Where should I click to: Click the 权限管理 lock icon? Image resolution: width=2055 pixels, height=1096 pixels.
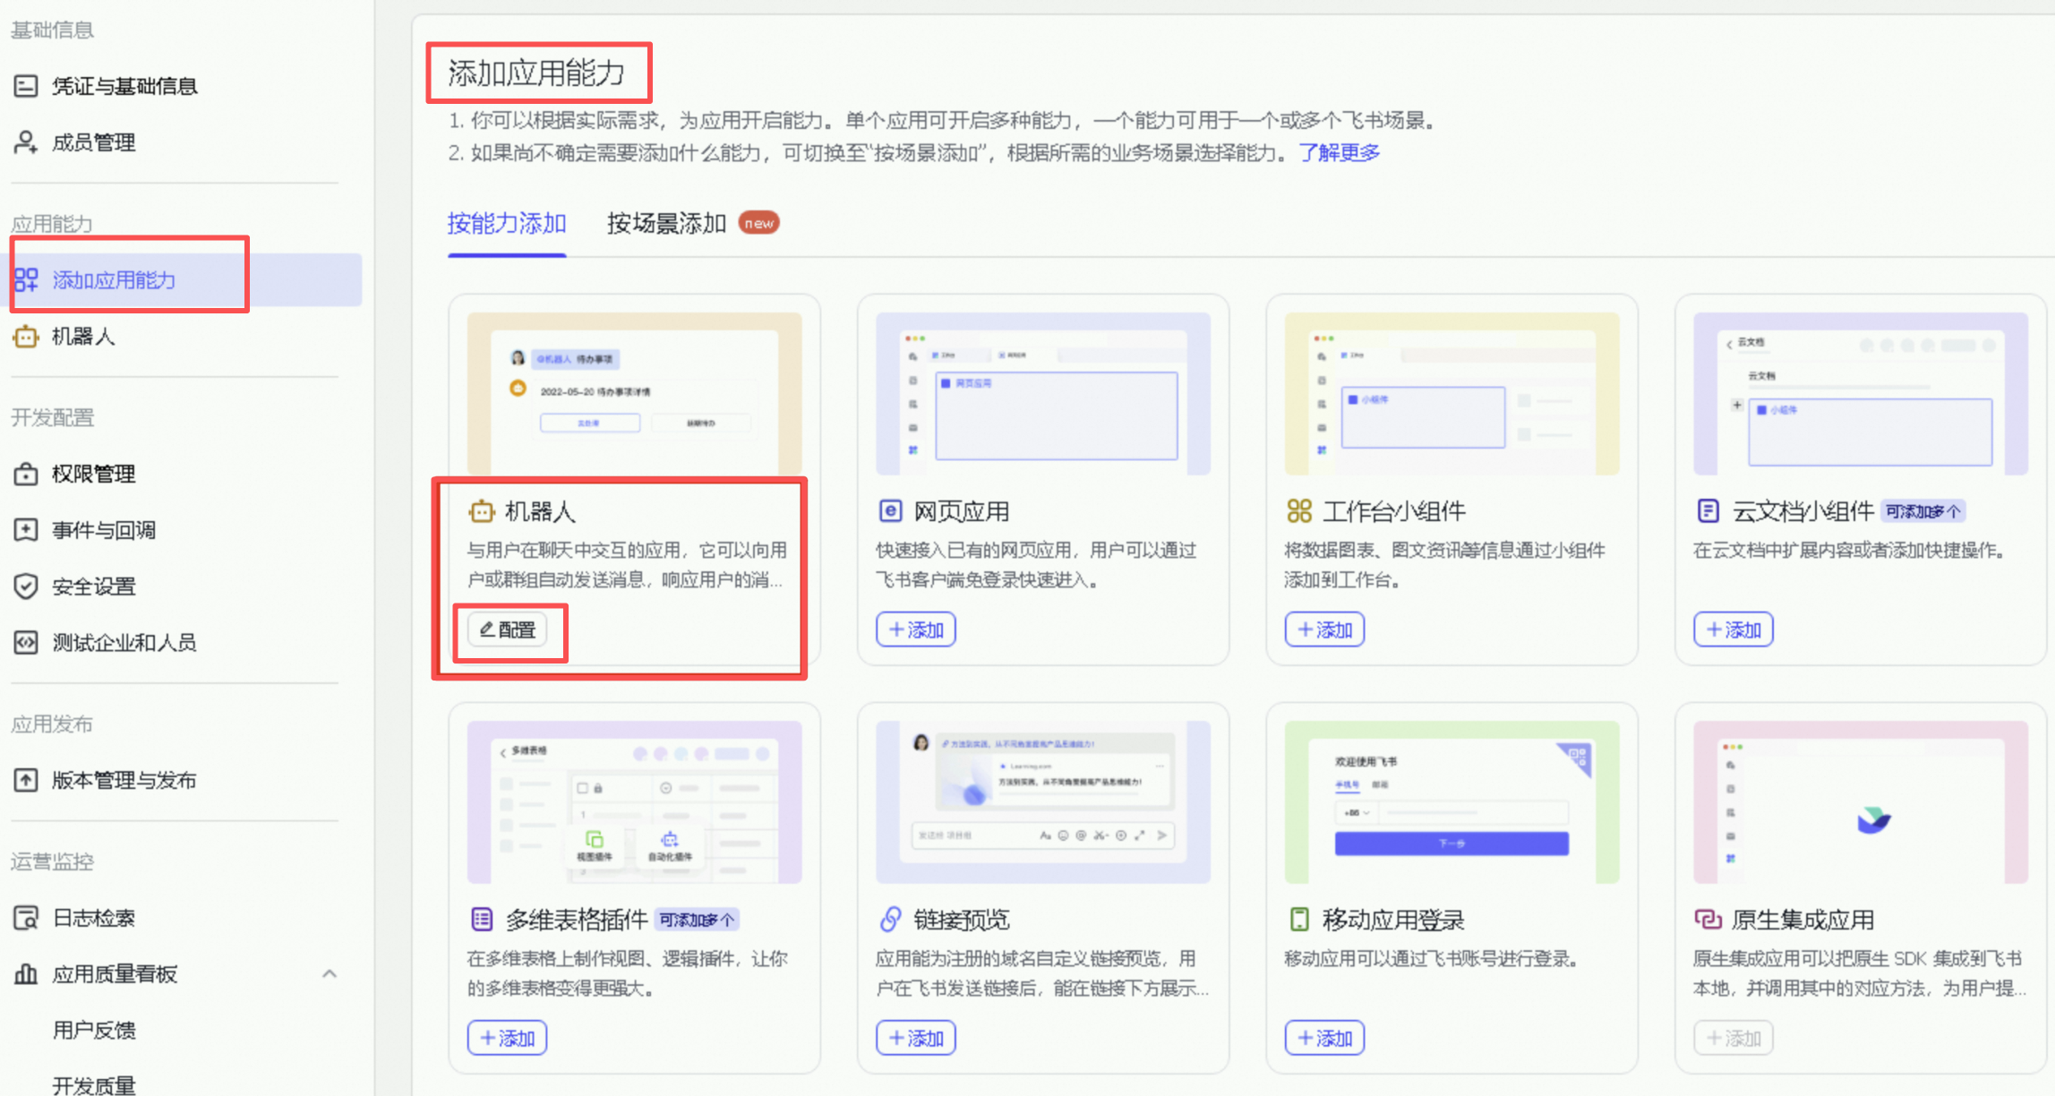pos(26,474)
